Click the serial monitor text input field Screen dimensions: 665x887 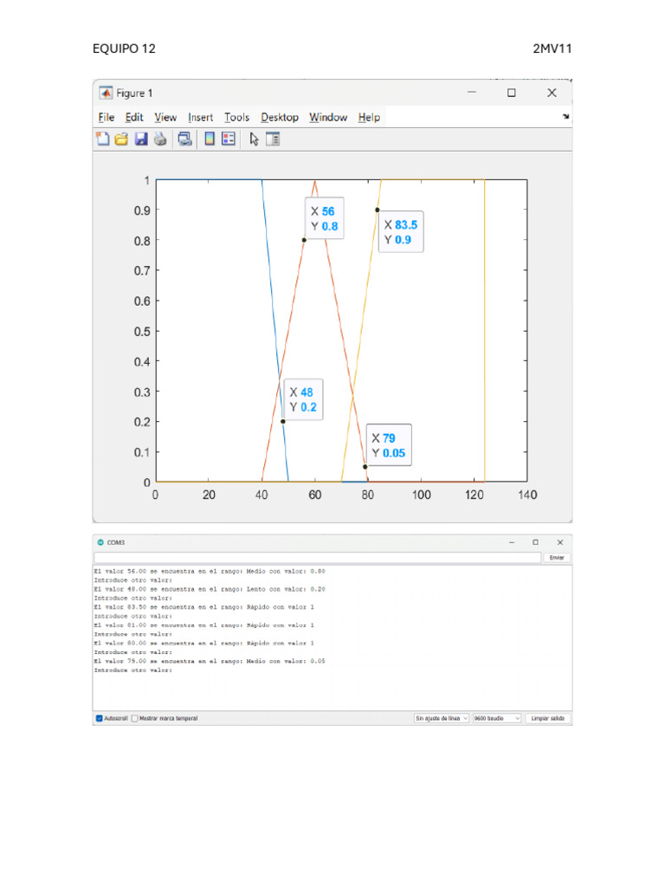coord(318,558)
